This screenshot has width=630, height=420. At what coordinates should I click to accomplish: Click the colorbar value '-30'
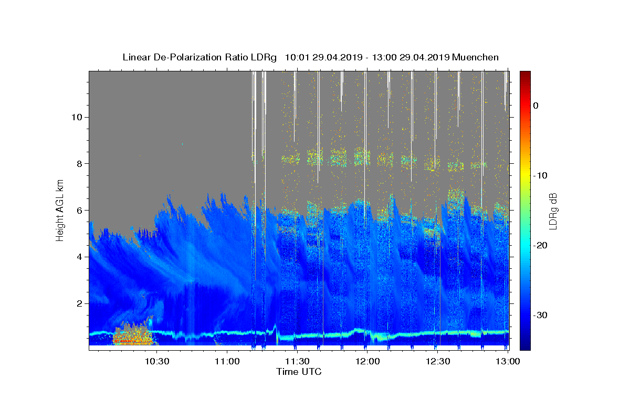click(540, 315)
